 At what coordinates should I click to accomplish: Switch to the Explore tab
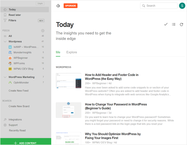point(72,52)
